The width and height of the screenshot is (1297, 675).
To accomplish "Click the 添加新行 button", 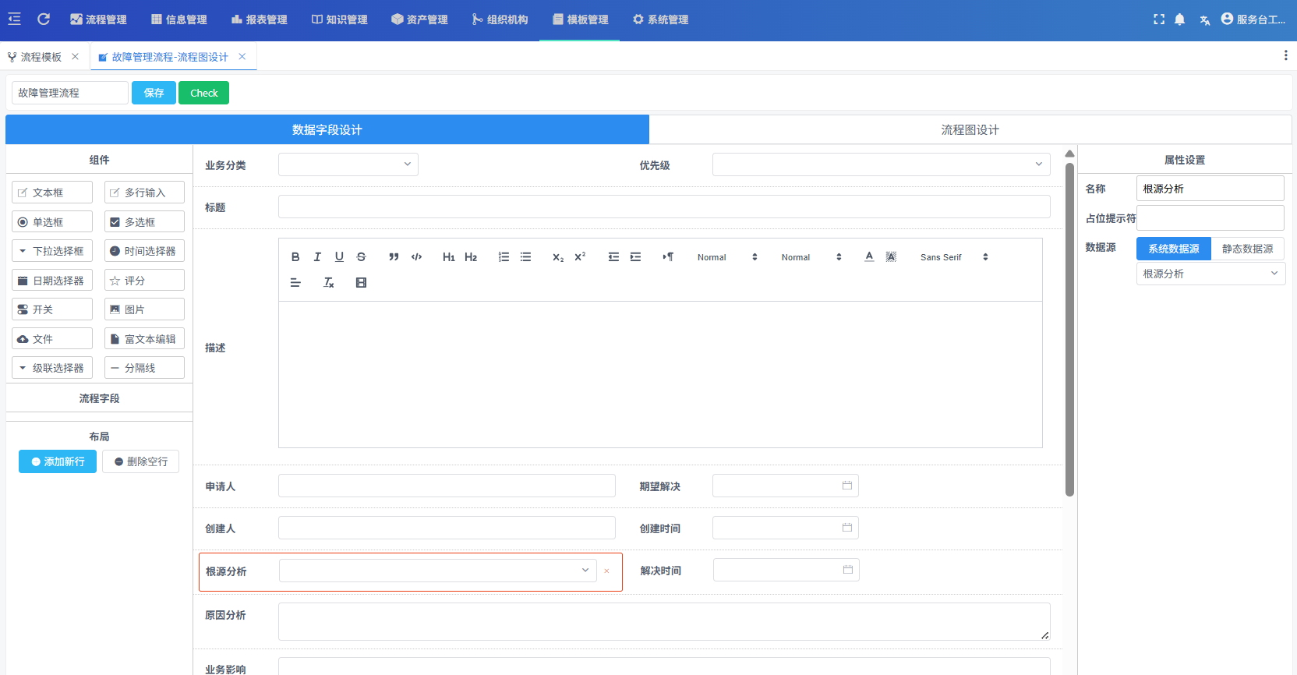I will tap(58, 461).
